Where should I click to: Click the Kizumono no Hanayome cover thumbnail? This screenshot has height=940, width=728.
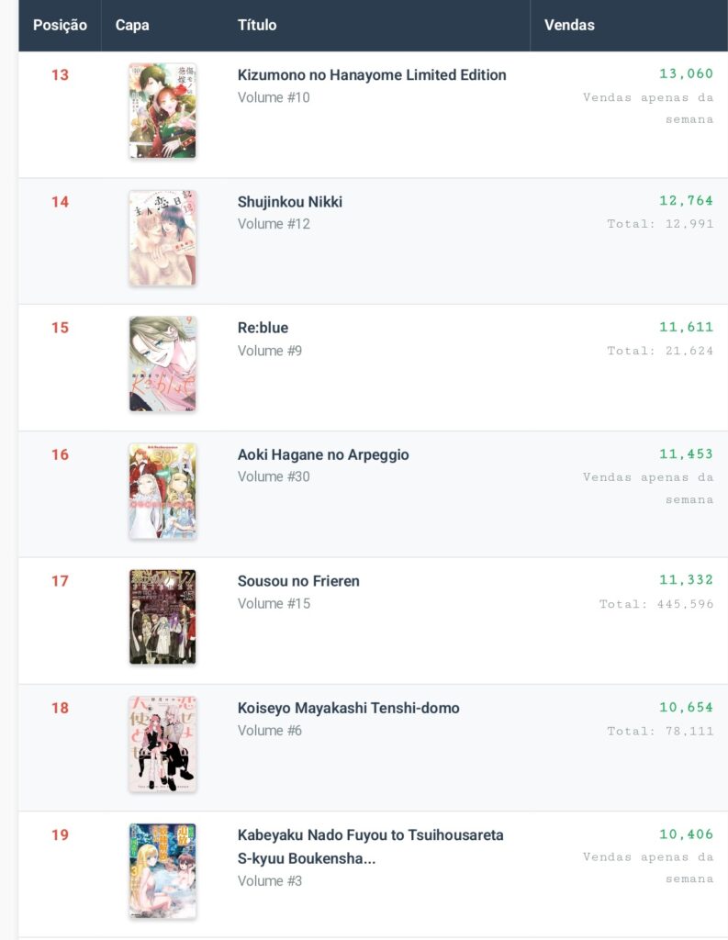162,111
